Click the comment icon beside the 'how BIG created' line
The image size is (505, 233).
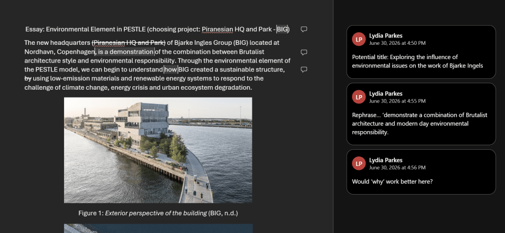(304, 69)
